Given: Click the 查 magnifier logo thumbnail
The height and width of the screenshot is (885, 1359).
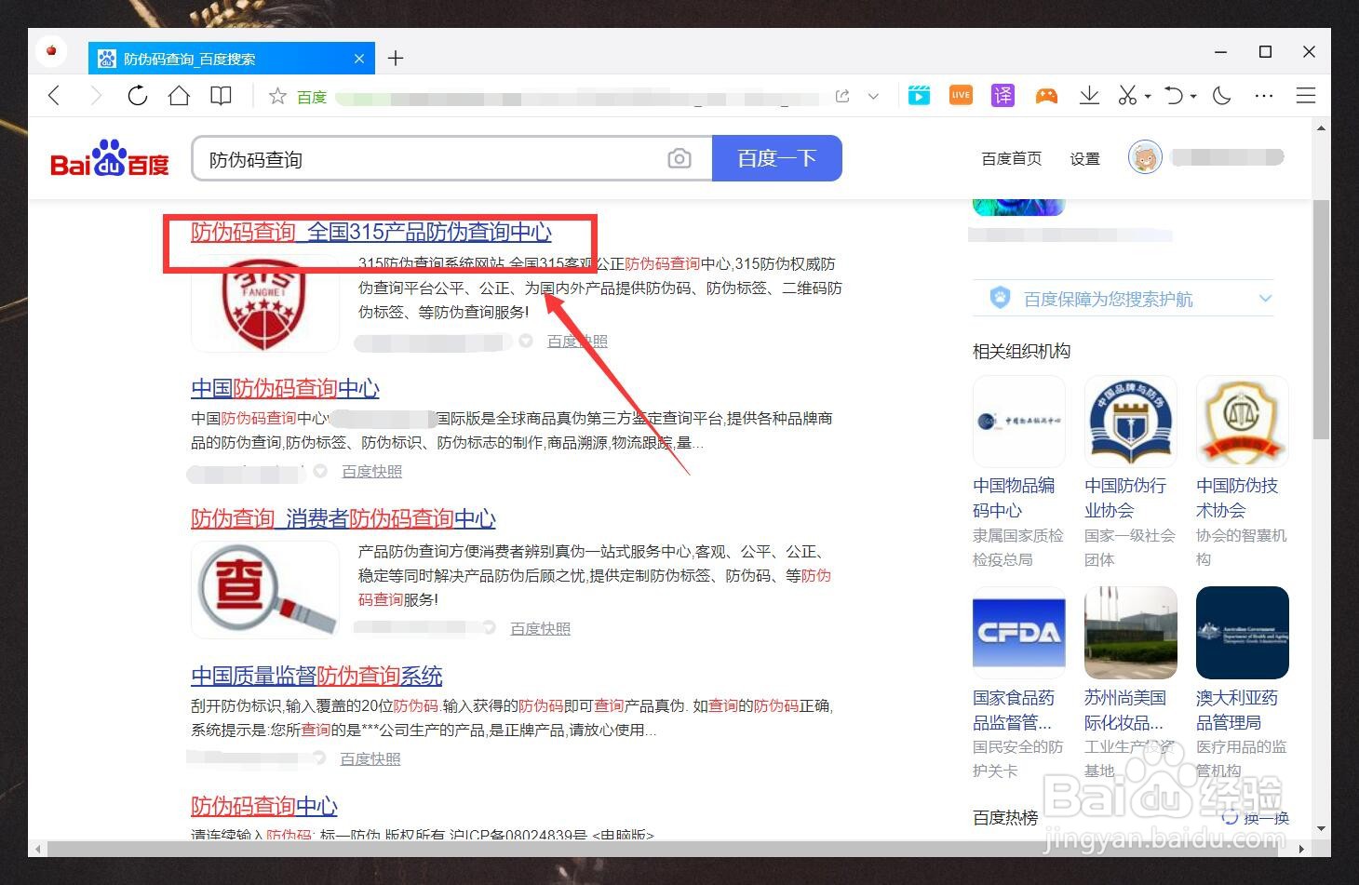Looking at the screenshot, I should click(x=265, y=589).
